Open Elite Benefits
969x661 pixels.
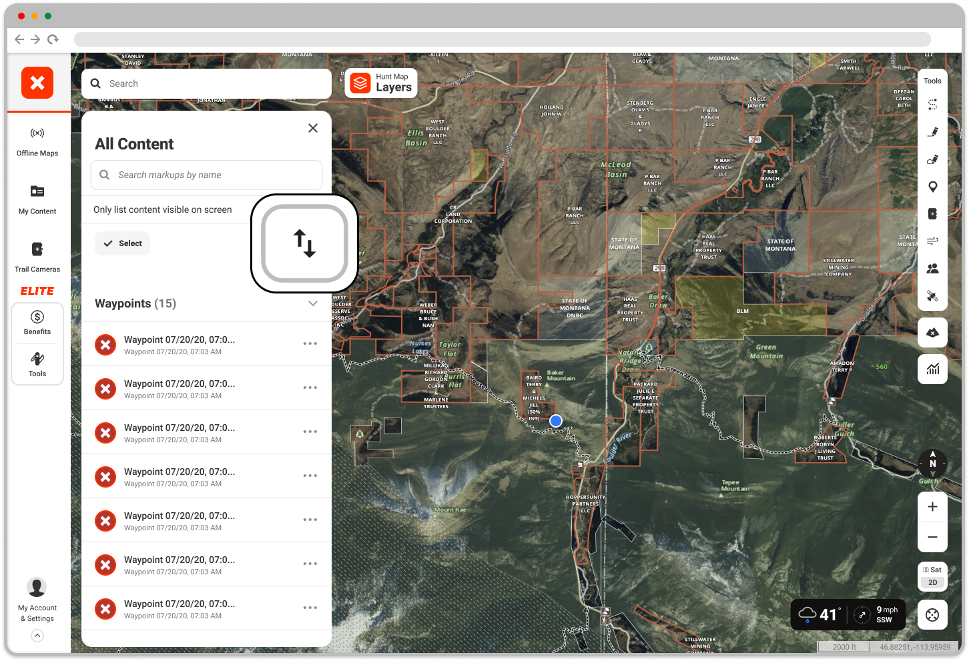click(37, 323)
